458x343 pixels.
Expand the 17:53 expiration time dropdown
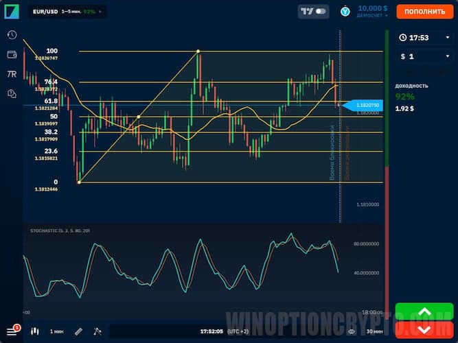click(420, 38)
